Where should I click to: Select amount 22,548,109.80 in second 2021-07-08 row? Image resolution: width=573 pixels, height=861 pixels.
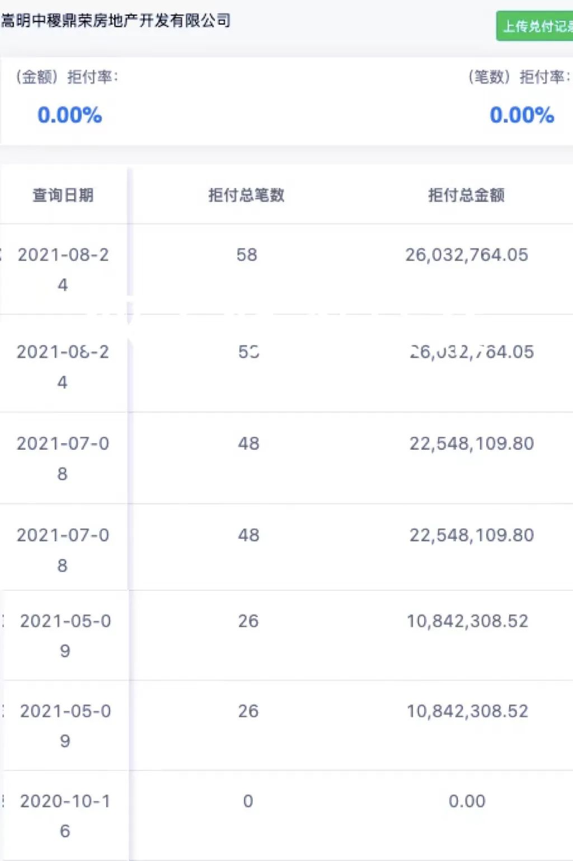(x=471, y=535)
